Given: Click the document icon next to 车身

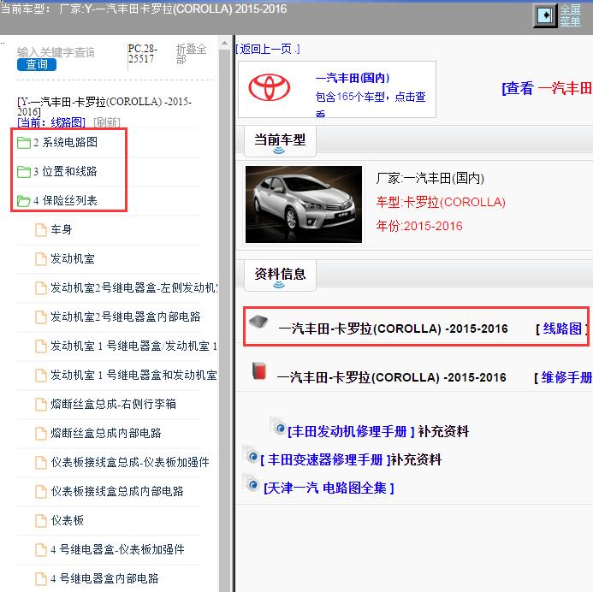Looking at the screenshot, I should [41, 230].
